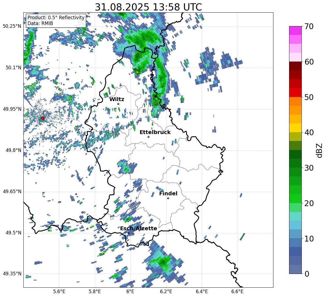Click the bright green 20 dBZ color band
The image size is (326, 297).
295,198
